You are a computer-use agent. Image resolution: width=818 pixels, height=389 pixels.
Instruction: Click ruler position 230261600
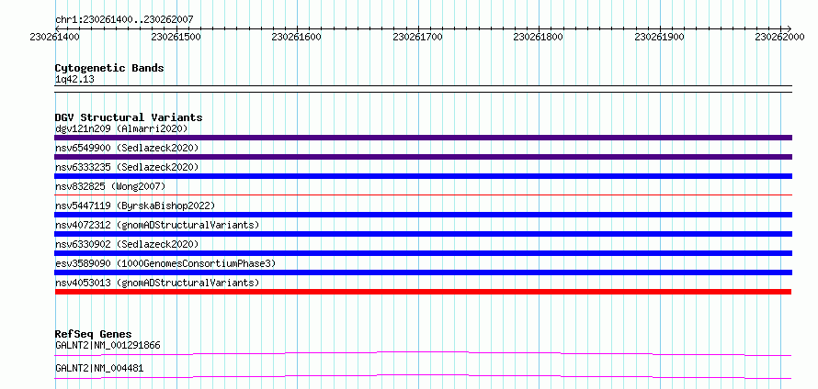297,37
